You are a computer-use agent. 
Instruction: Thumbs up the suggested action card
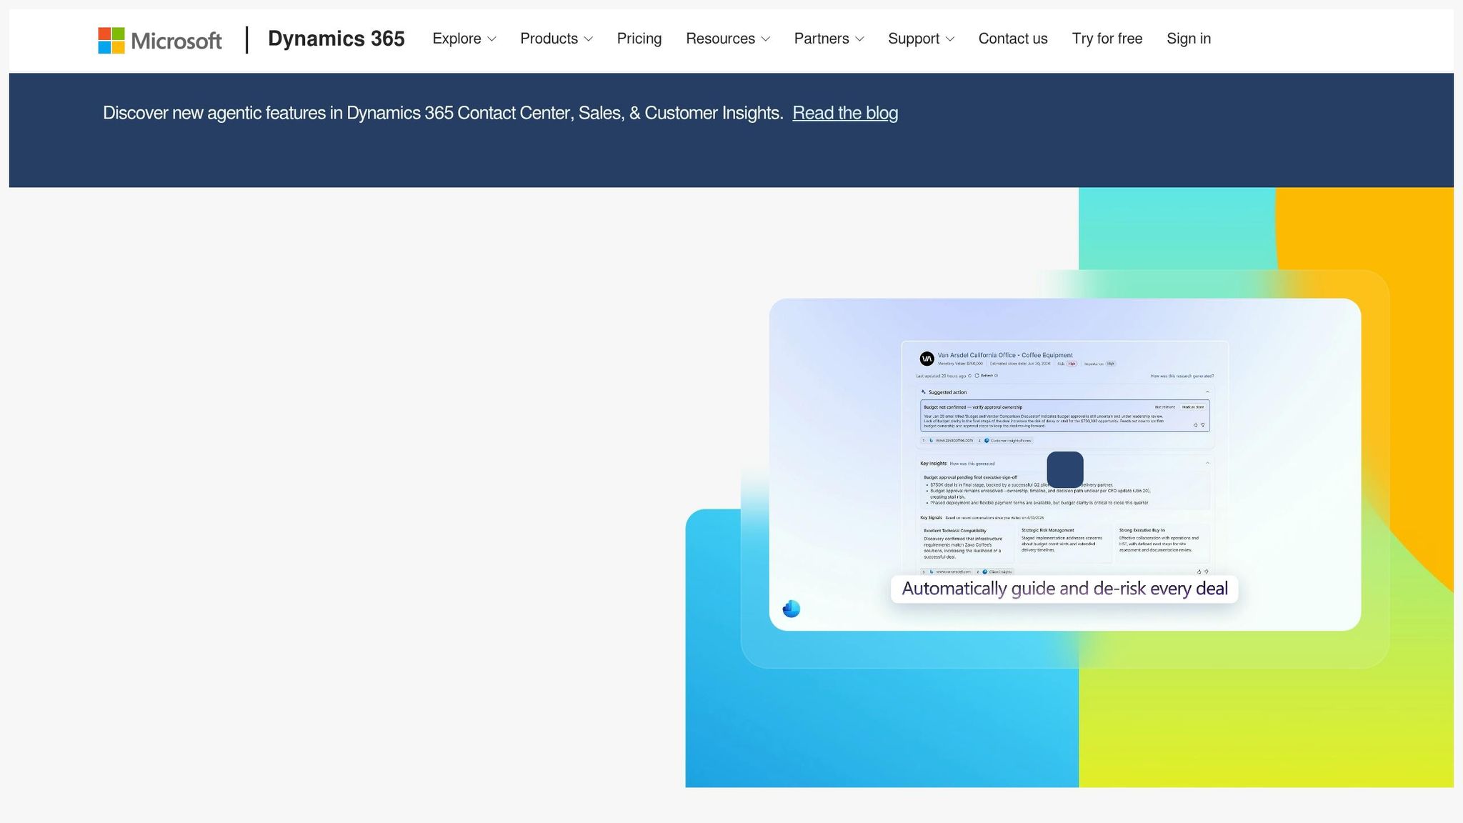(1196, 425)
